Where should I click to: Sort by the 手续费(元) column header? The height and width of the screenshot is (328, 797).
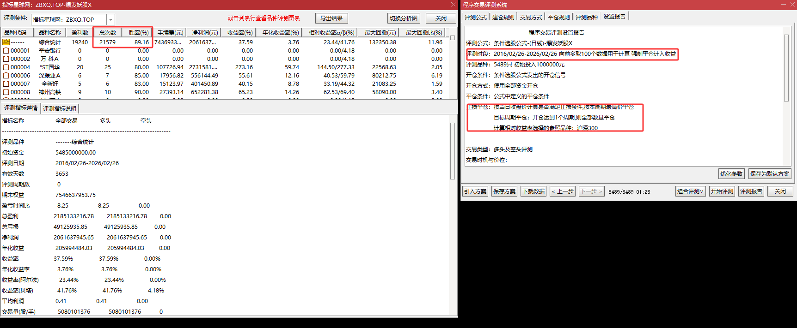(x=170, y=33)
